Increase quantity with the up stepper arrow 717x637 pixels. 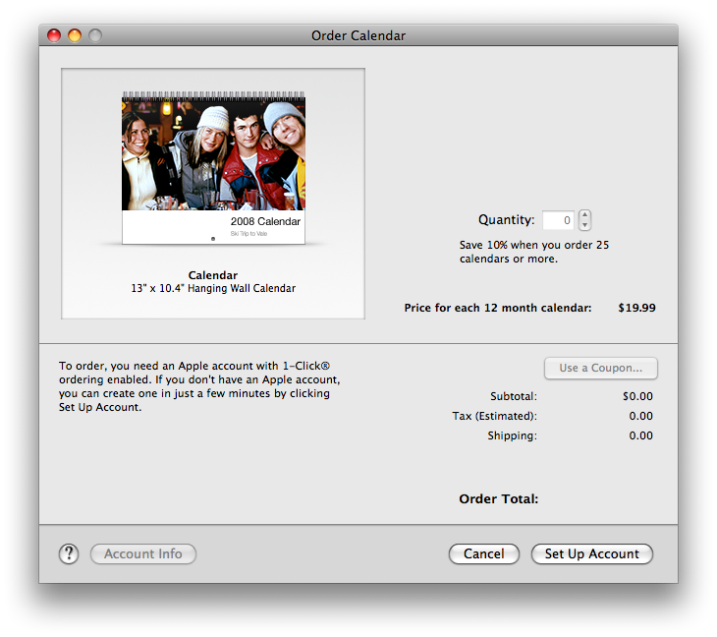point(584,214)
